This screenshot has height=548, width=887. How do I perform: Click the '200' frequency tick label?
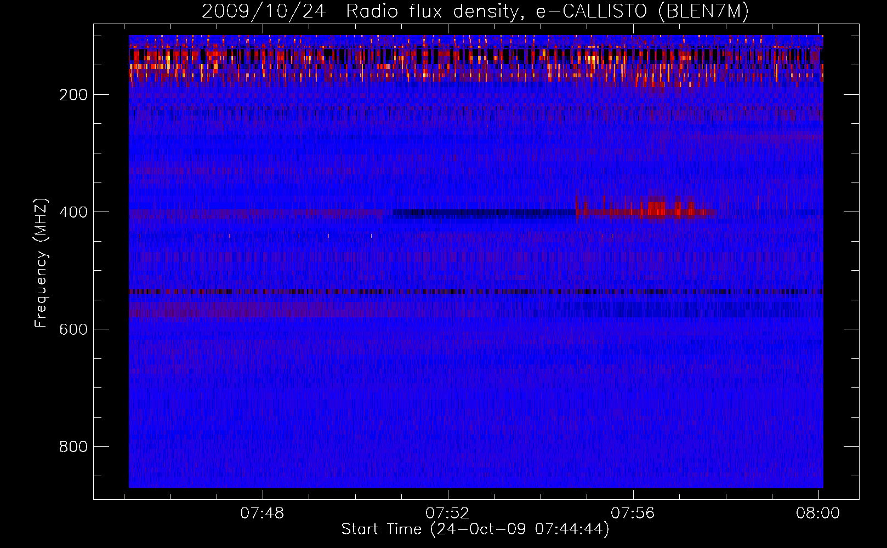tap(73, 95)
